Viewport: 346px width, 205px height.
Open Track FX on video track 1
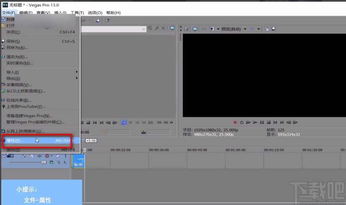point(39,156)
